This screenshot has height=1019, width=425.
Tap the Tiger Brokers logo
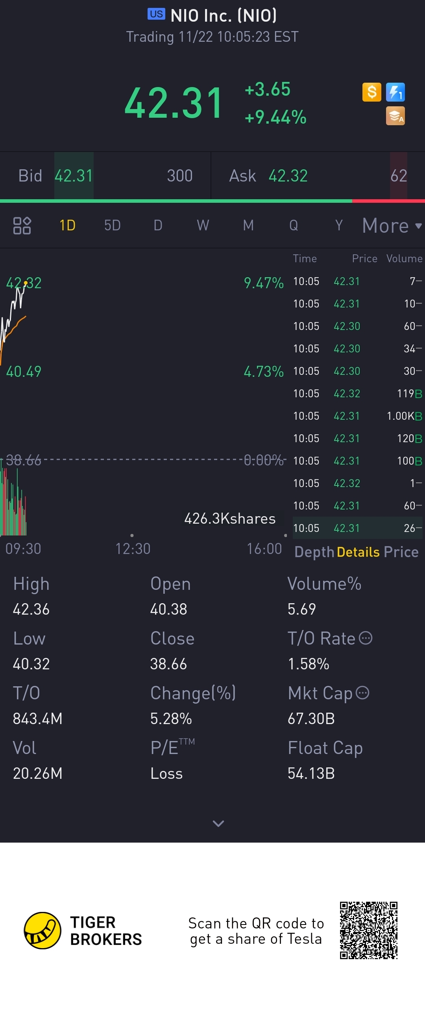tap(42, 930)
